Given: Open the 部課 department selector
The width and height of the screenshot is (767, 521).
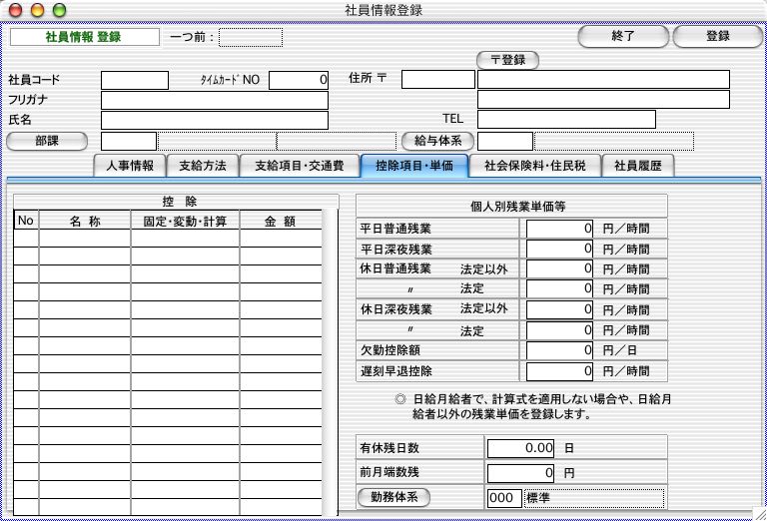Looking at the screenshot, I should (x=47, y=141).
